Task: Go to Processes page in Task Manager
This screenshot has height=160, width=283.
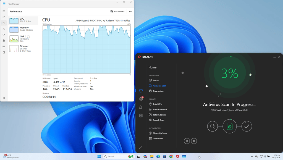Action: coord(4,17)
